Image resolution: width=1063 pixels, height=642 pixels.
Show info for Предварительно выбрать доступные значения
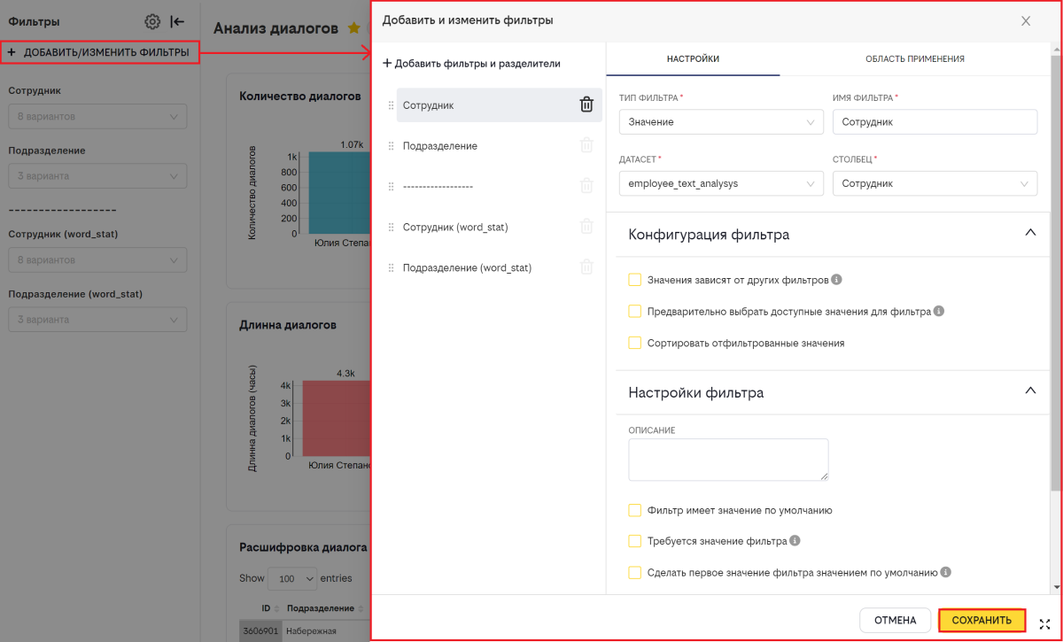coord(939,312)
